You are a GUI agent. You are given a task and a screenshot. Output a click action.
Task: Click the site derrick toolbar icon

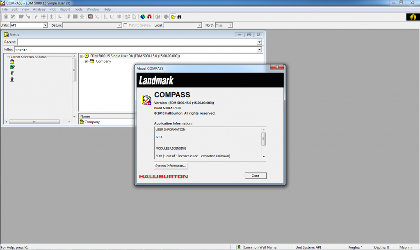37,17
